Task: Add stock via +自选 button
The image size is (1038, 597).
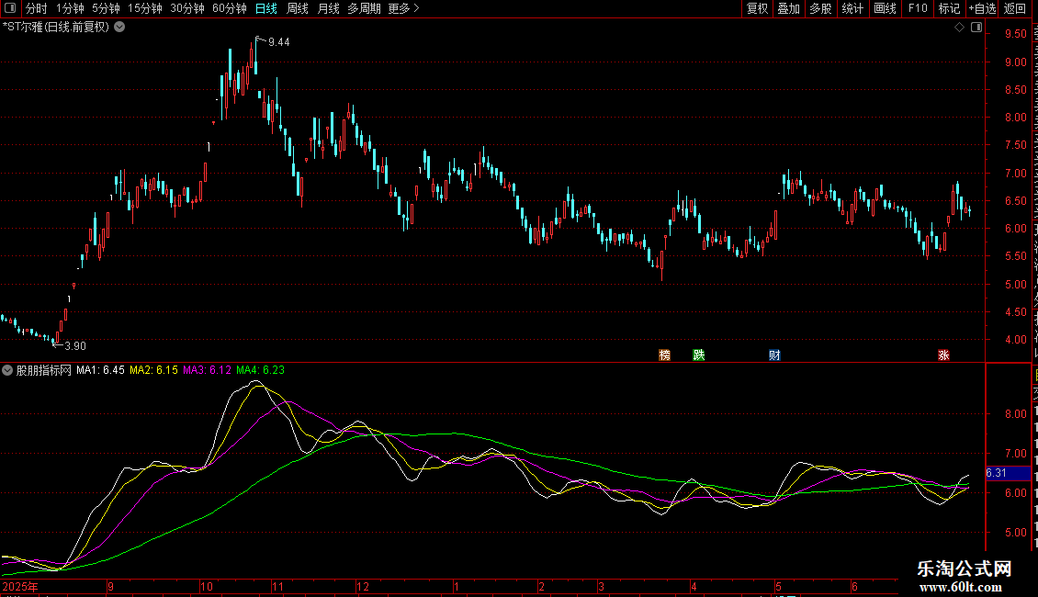Action: point(982,8)
